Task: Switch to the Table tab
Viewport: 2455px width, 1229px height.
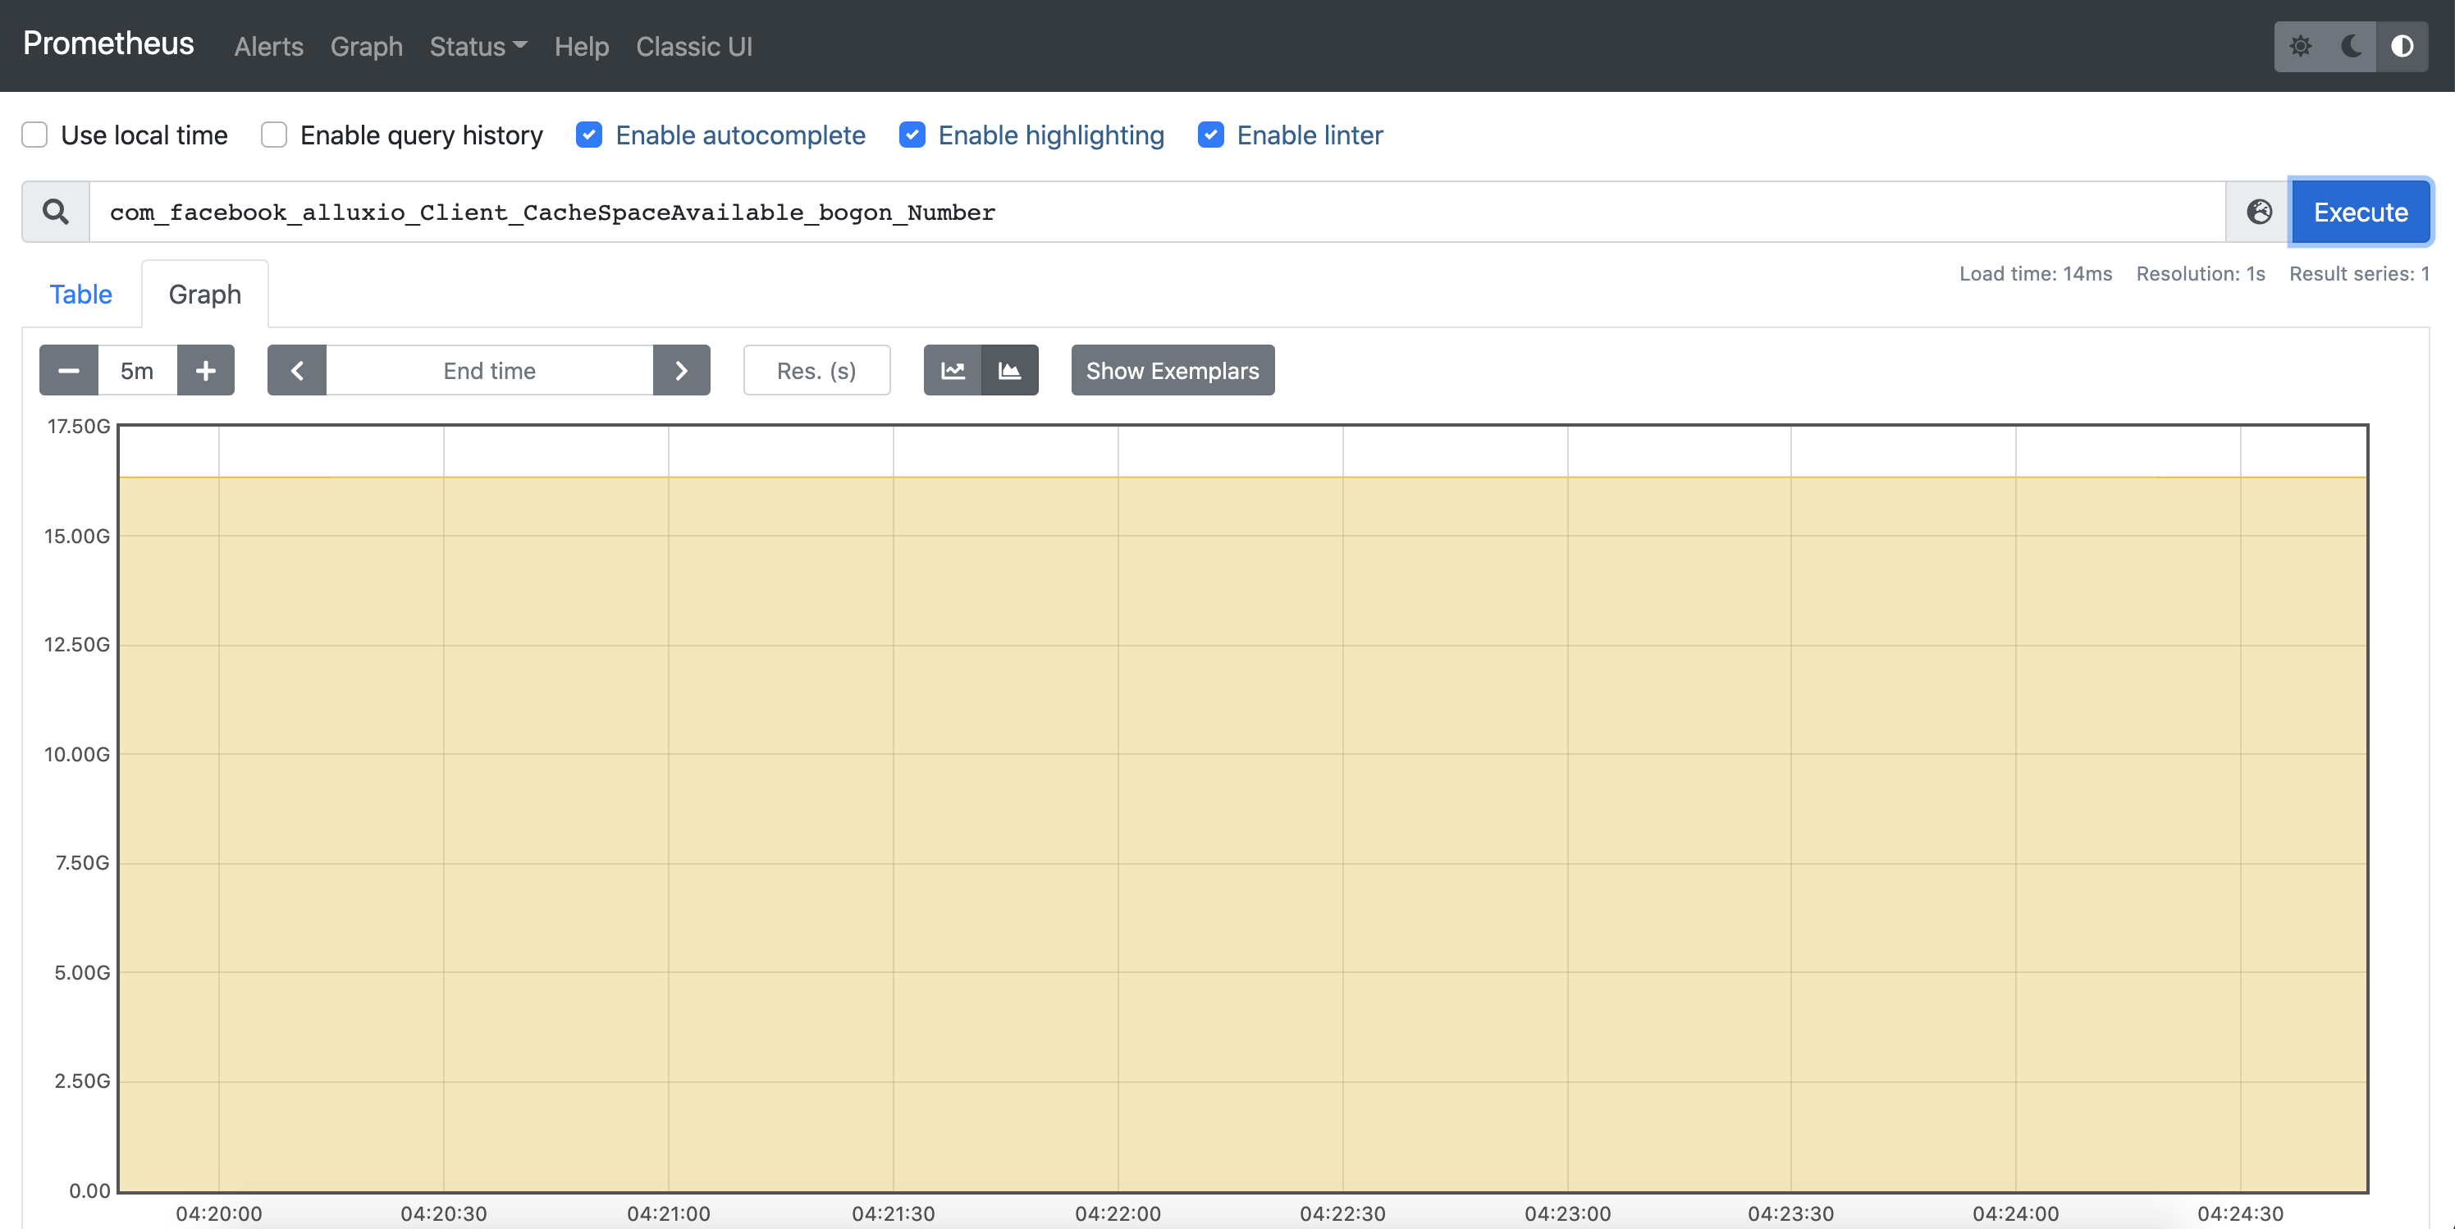Action: pos(81,295)
